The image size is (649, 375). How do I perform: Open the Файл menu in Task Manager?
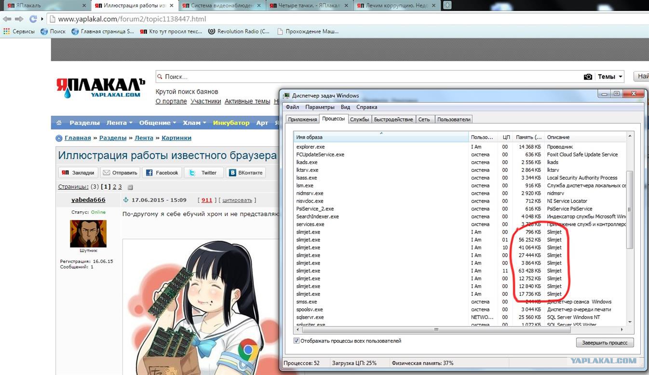[x=292, y=107]
